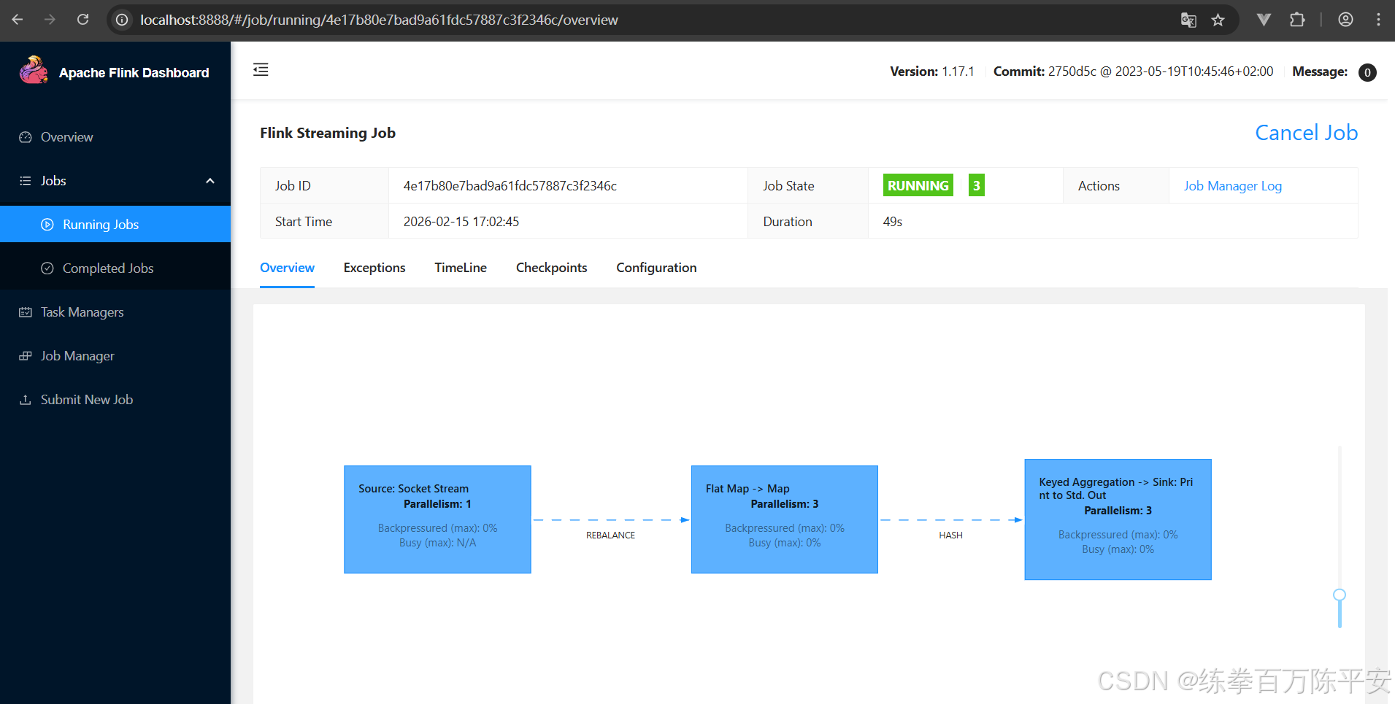This screenshot has width=1395, height=704.
Task: Click the Overview dashboard icon in sidebar
Action: click(26, 137)
